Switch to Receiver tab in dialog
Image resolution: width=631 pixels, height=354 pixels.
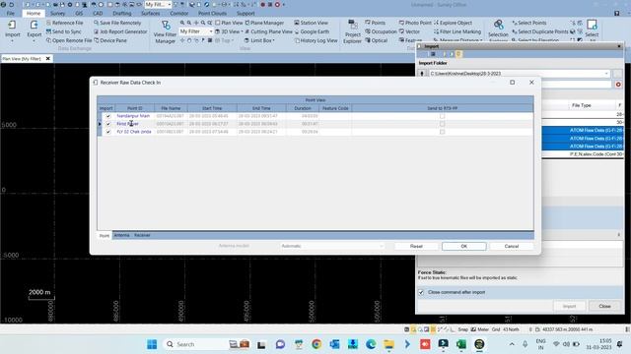click(142, 235)
